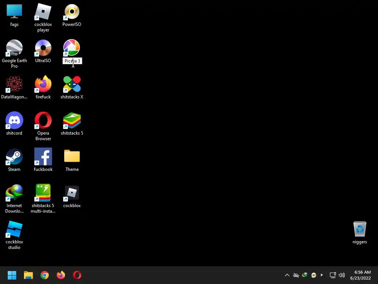Expand the hidden tray icons chevron
Image resolution: width=378 pixels, height=284 pixels.
coord(287,275)
